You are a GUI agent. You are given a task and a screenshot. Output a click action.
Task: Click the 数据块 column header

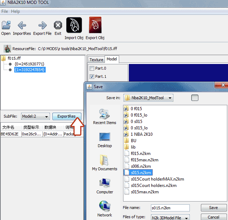coord(53,127)
